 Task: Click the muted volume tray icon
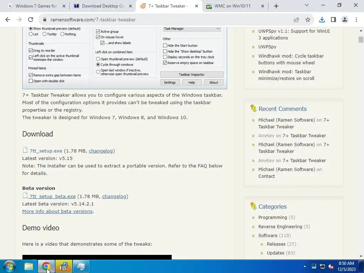331,267
